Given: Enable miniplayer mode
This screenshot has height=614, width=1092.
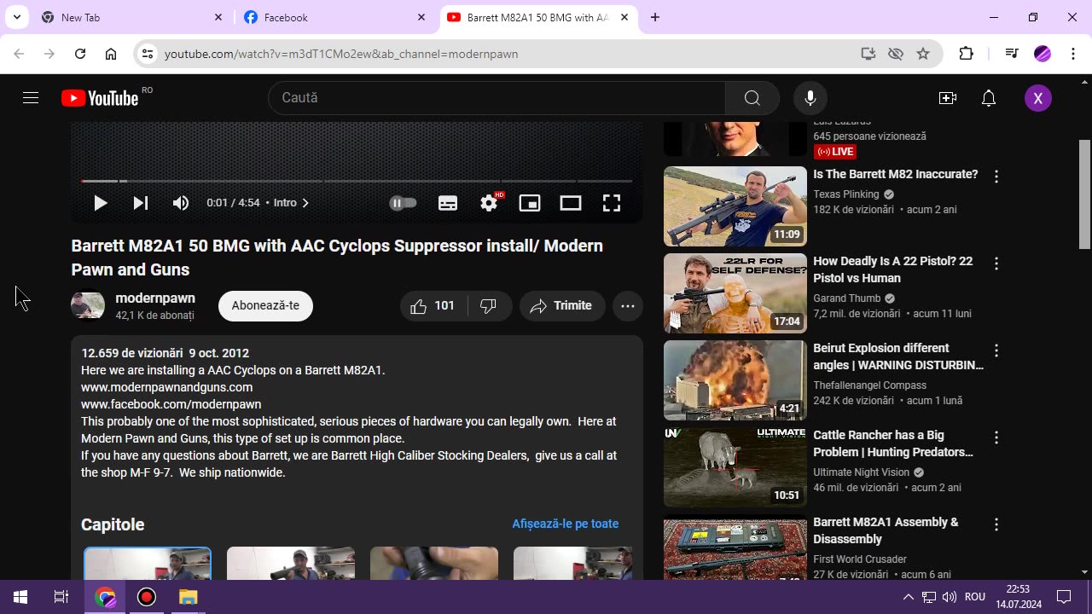Looking at the screenshot, I should point(530,203).
